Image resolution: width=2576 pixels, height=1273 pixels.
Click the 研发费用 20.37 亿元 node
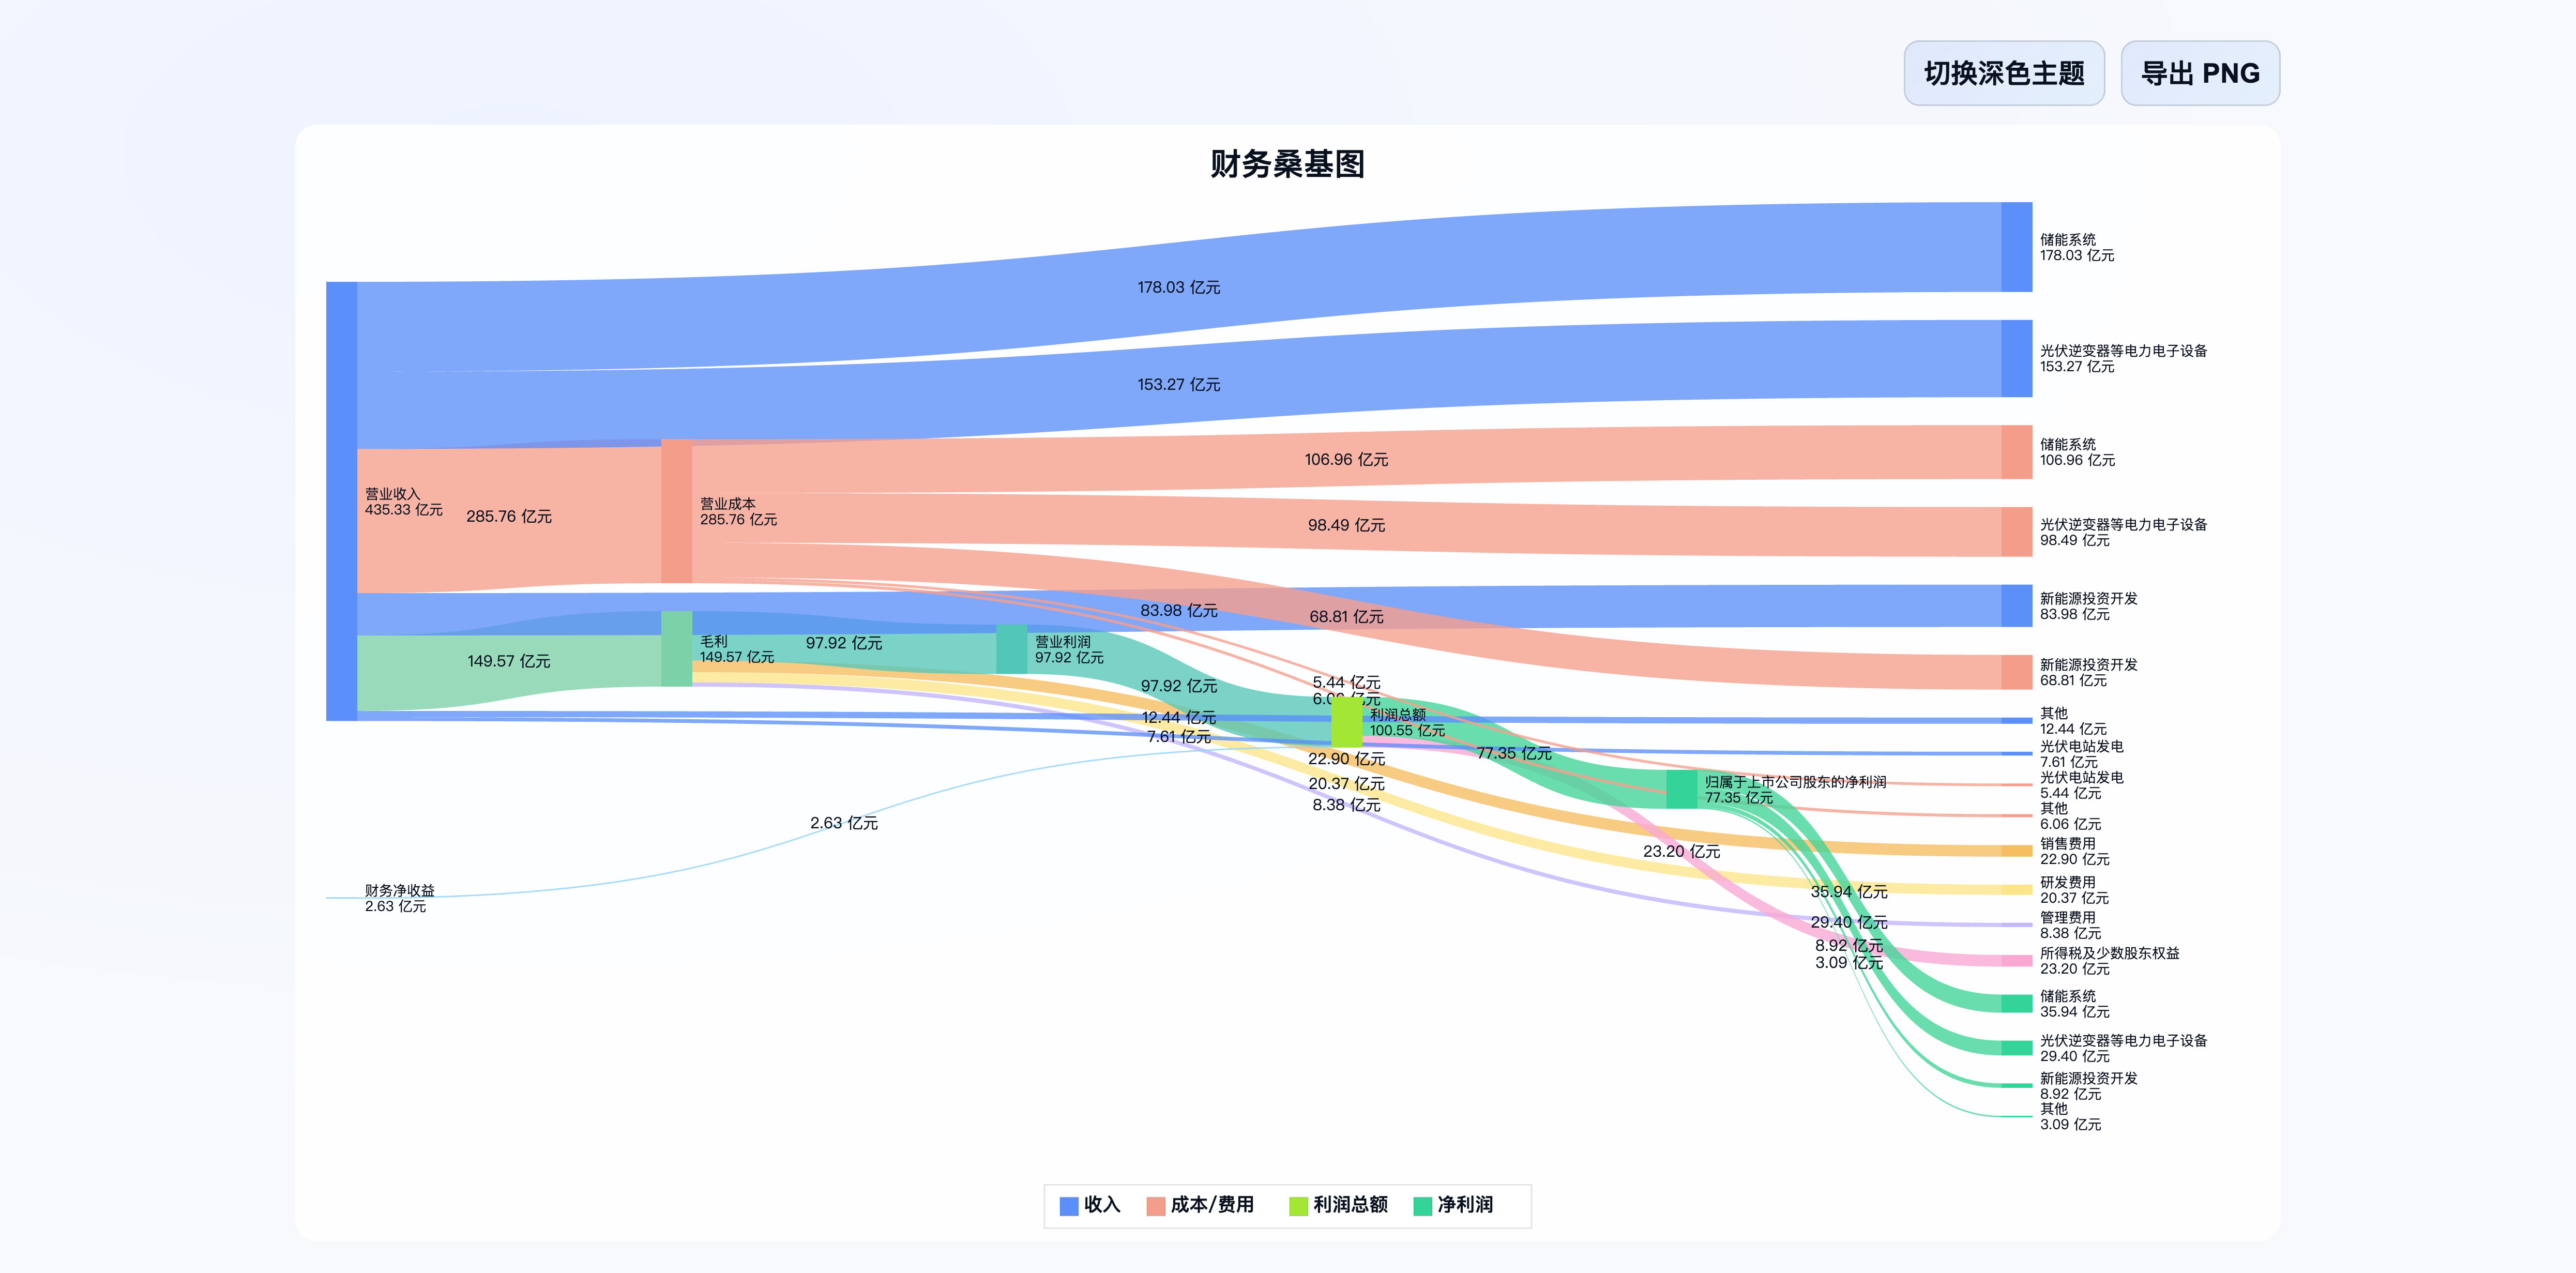[2018, 890]
